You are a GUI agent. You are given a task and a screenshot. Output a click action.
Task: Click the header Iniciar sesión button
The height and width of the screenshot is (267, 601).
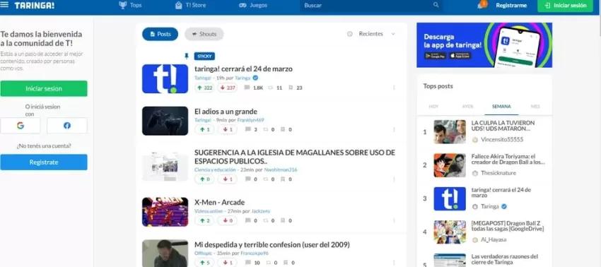point(565,6)
